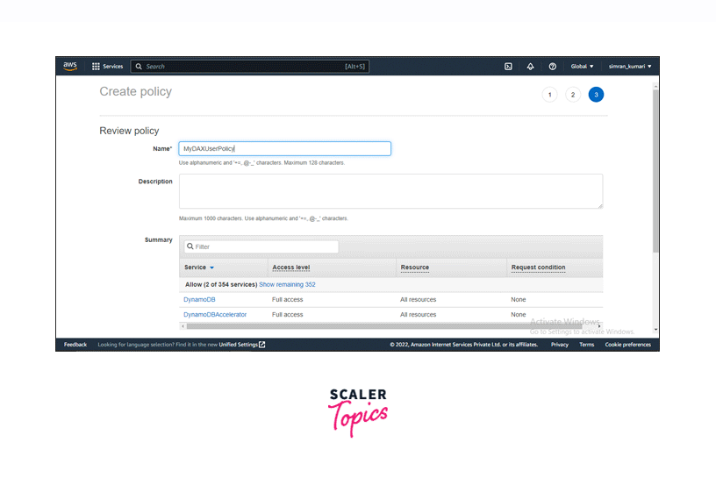Open the notifications bell
Viewport: 716px width, 478px height.
pos(530,66)
